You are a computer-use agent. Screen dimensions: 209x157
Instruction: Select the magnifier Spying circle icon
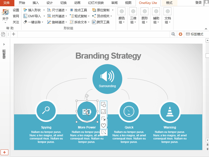coord(46,111)
